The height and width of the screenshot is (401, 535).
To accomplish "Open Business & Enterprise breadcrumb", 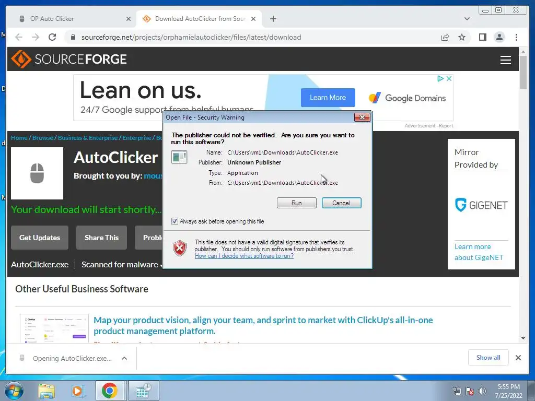I will pyautogui.click(x=88, y=138).
